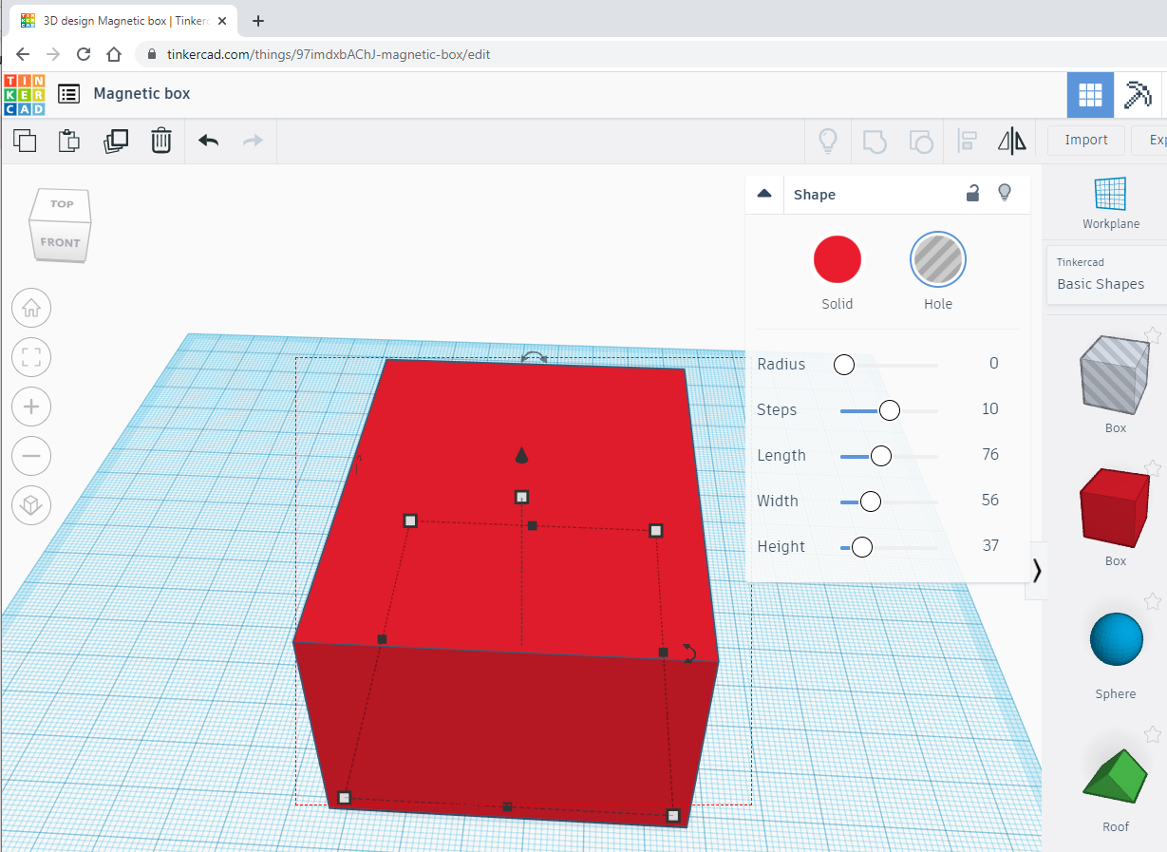This screenshot has width=1167, height=852.
Task: Close the Magnetic box browser tab
Action: pyautogui.click(x=222, y=20)
